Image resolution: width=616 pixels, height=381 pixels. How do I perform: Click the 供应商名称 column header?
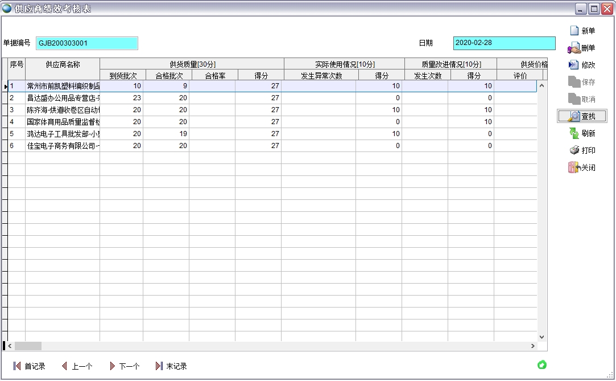click(x=63, y=65)
